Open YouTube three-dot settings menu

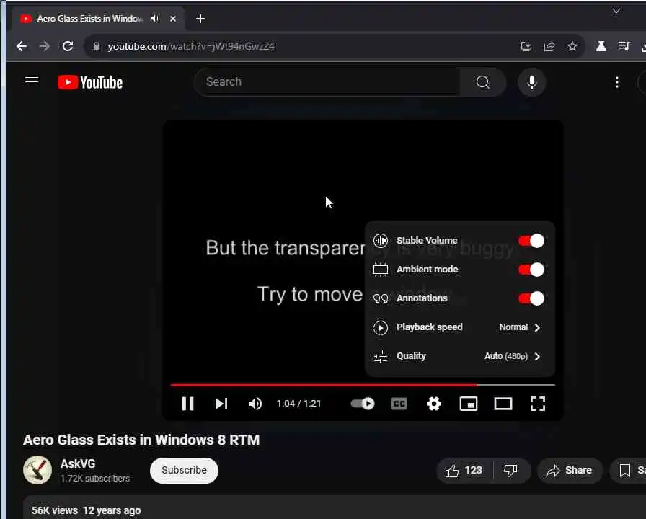(x=616, y=82)
